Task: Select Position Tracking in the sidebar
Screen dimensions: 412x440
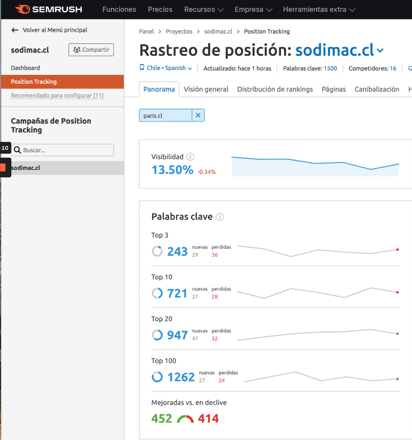Action: point(62,82)
